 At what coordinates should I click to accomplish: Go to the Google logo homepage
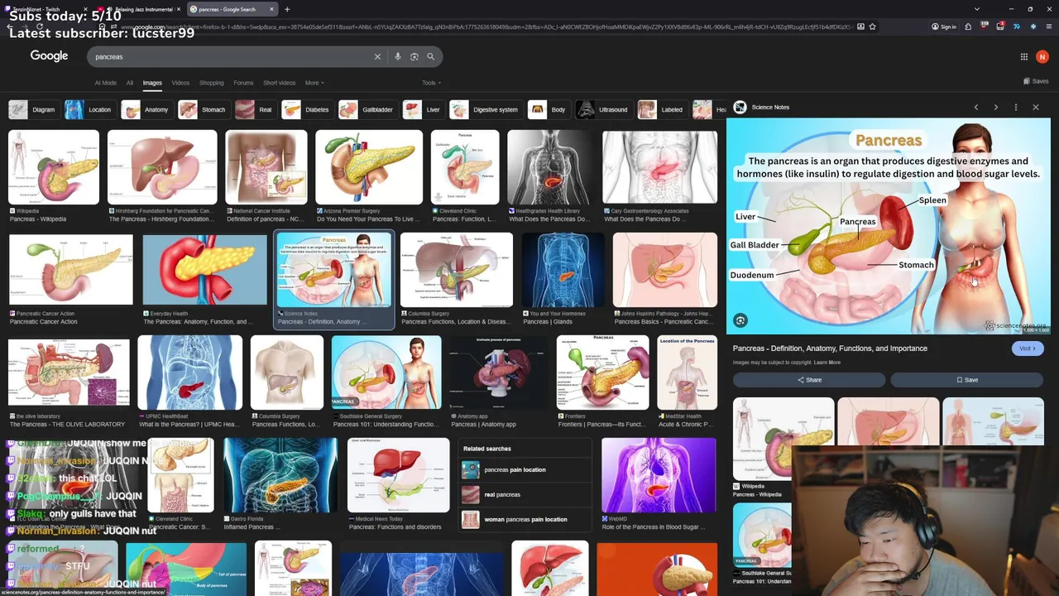click(x=50, y=56)
